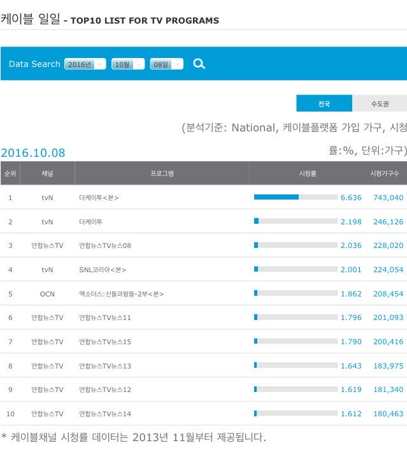This screenshot has height=459, width=407.
Task: Click the household count 228,020
Action: point(389,245)
